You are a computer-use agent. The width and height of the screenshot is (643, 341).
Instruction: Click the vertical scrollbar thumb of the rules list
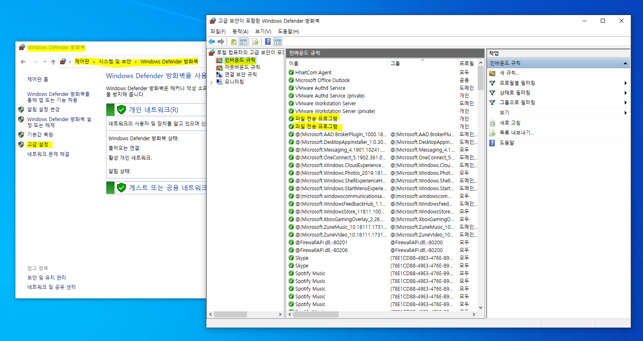click(481, 78)
